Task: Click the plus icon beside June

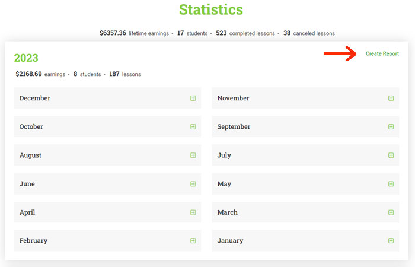Action: tap(193, 184)
